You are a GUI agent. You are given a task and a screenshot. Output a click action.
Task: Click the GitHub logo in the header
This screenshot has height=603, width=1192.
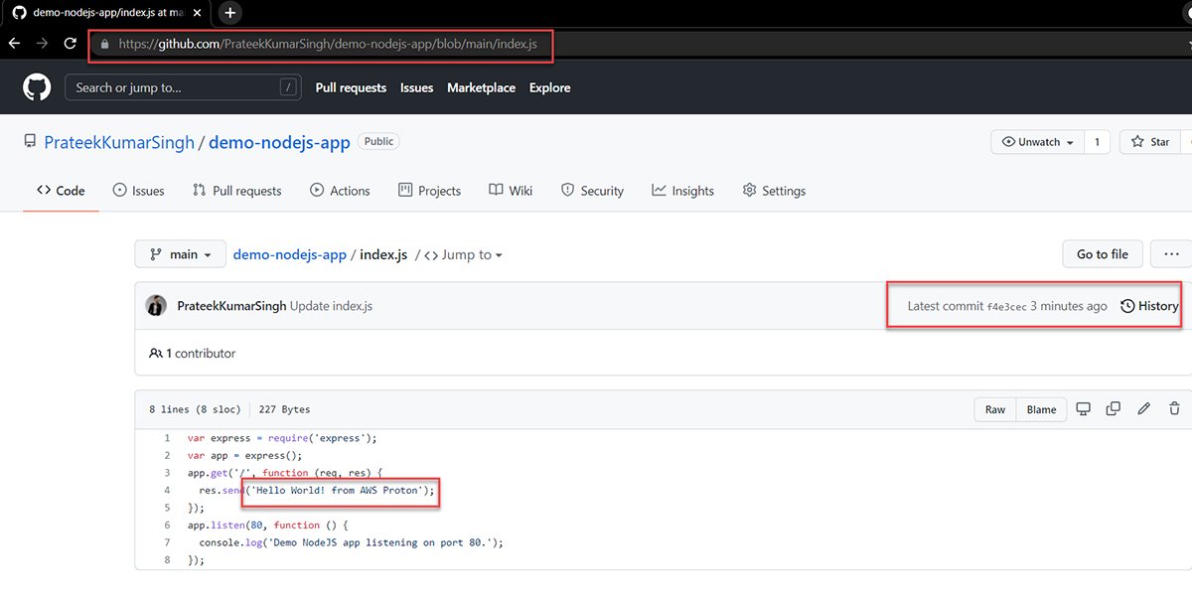click(x=36, y=87)
